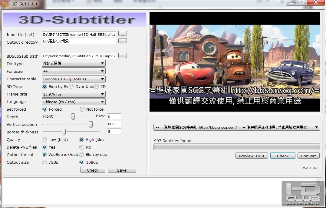Select the Not forced radio button
Image resolution: width=326 pixels, height=208 pixels.
pos(82,109)
